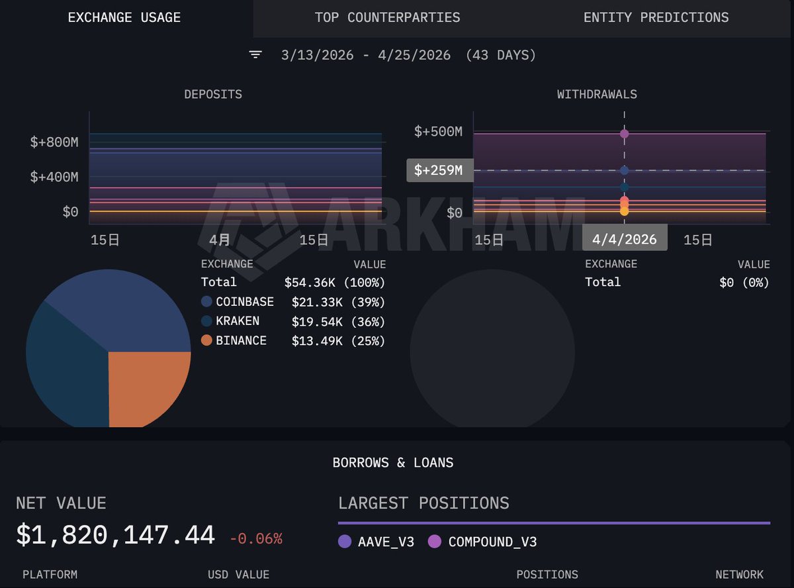Select the top purple marker on withdrawals chart
Screen dimensions: 794x588
pyautogui.click(x=624, y=134)
